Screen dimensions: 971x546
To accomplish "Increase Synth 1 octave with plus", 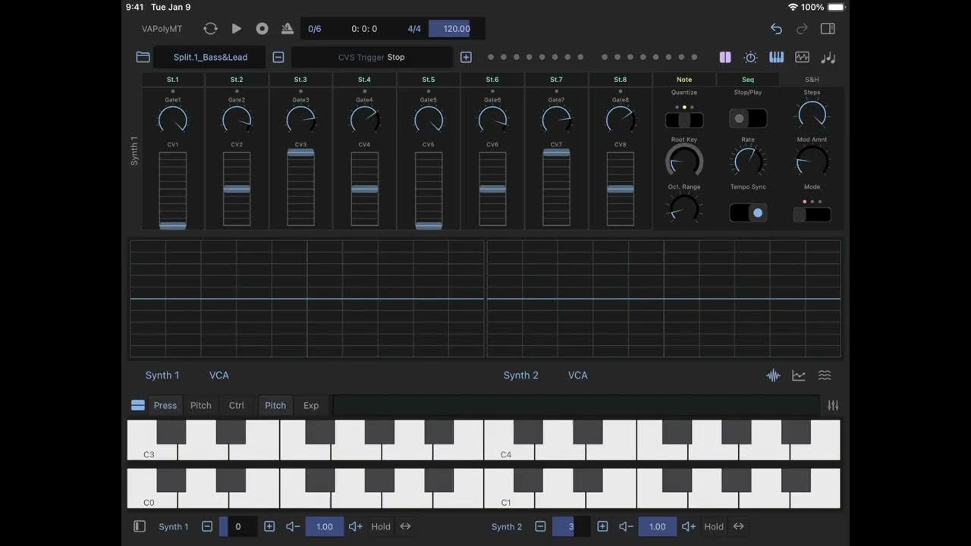I will click(x=269, y=526).
